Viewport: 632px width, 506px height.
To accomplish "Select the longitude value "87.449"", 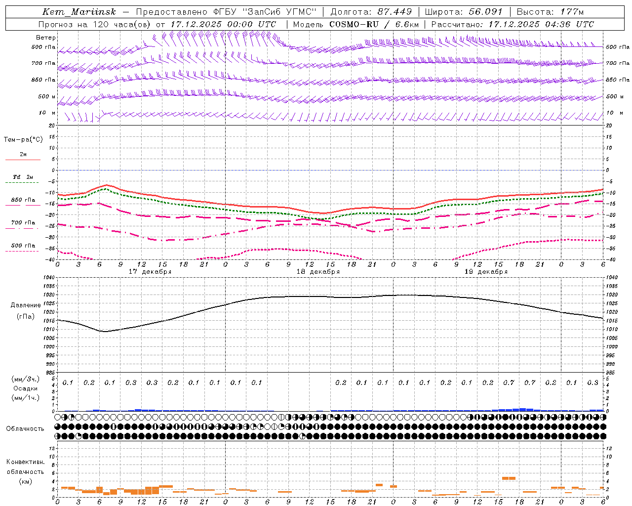I will tap(395, 12).
